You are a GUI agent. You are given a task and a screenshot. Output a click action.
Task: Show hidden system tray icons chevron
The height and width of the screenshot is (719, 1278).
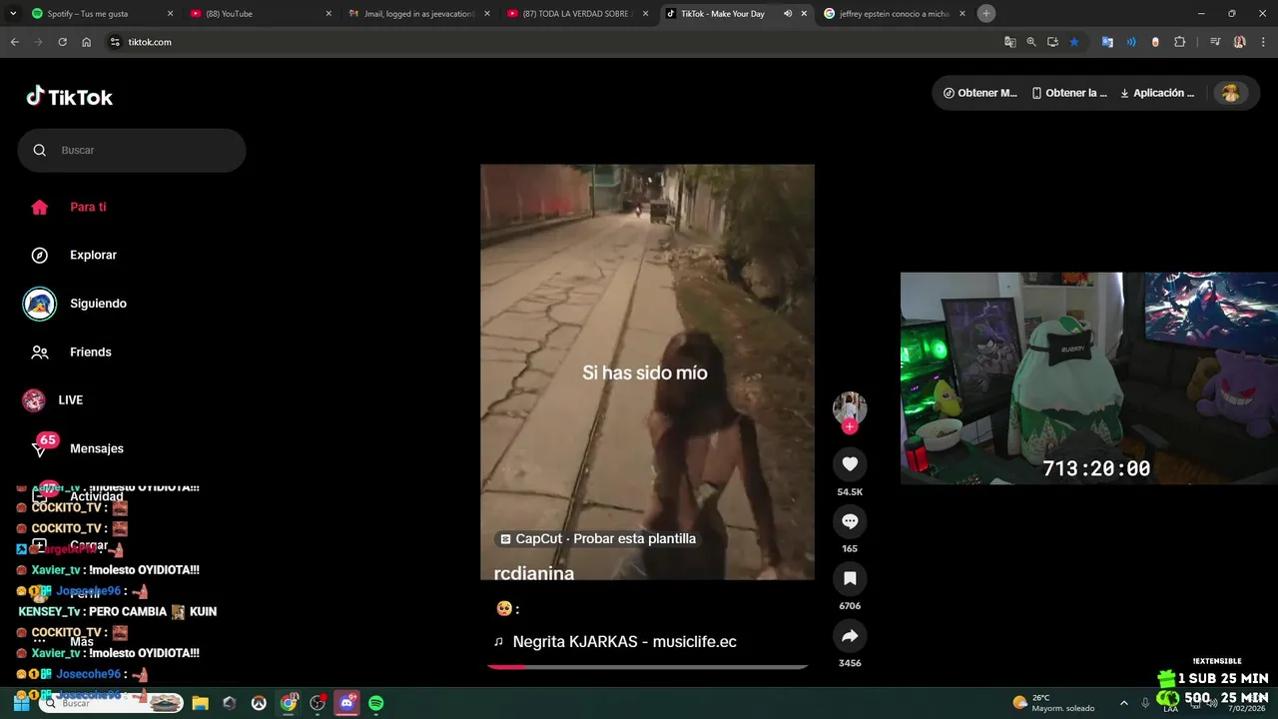pyautogui.click(x=1123, y=703)
